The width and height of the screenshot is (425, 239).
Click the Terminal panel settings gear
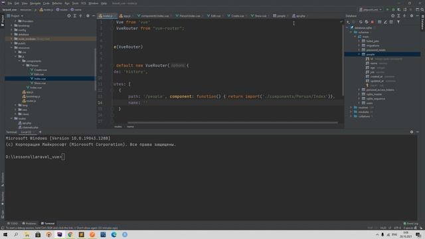(x=412, y=132)
